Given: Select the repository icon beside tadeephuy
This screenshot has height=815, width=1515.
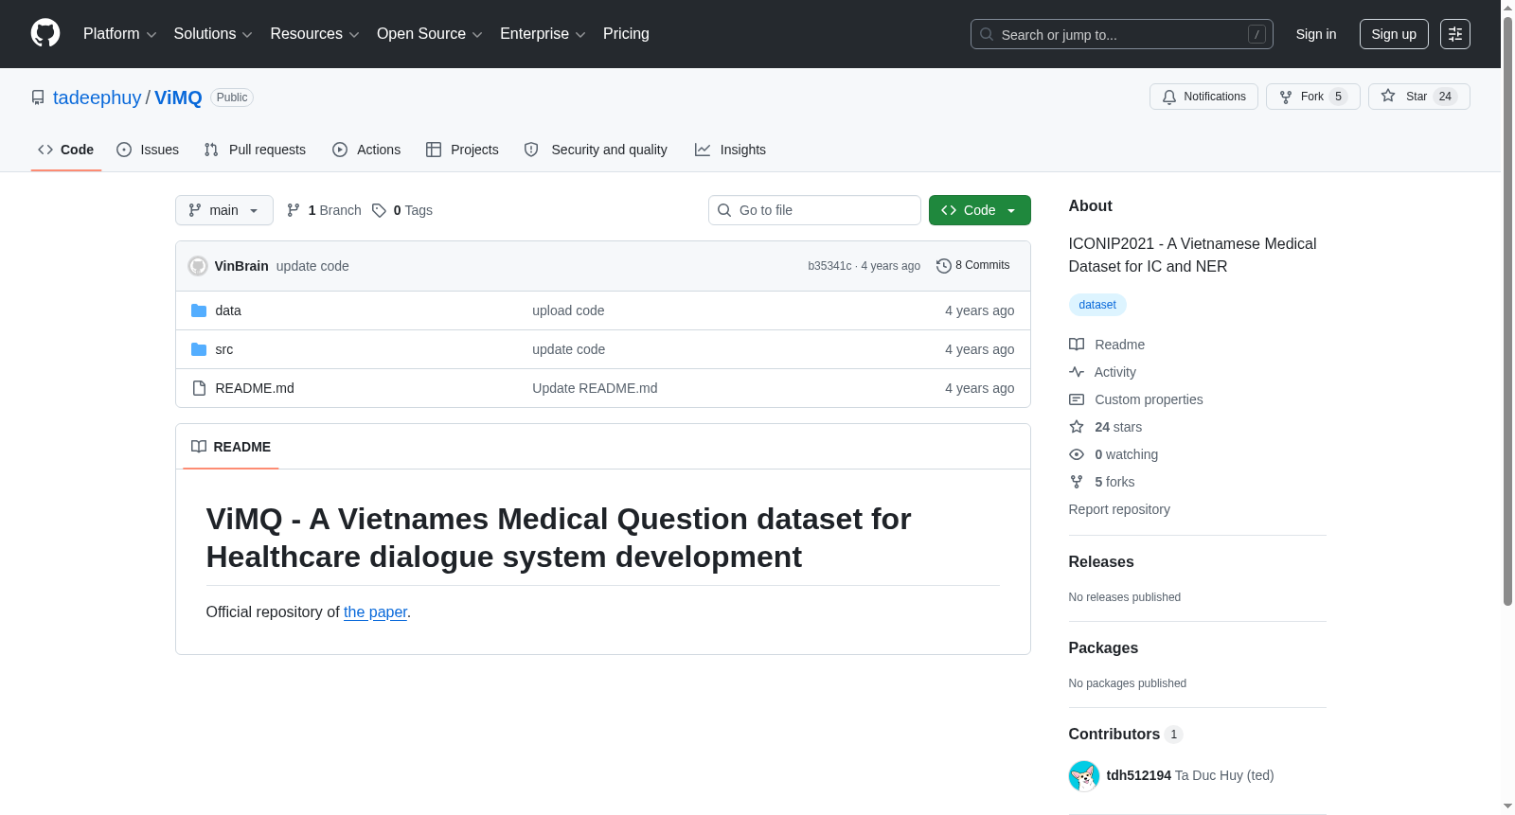Looking at the screenshot, I should click(x=38, y=97).
